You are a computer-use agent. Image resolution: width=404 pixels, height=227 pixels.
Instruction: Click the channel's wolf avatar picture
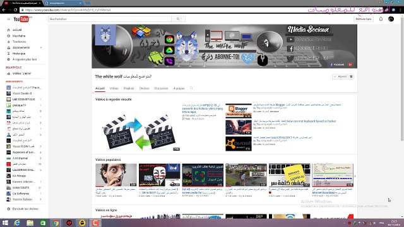tap(105, 35)
